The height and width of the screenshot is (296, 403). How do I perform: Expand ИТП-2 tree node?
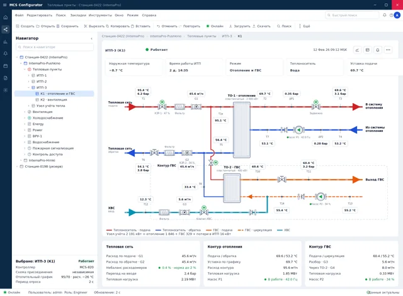29,82
